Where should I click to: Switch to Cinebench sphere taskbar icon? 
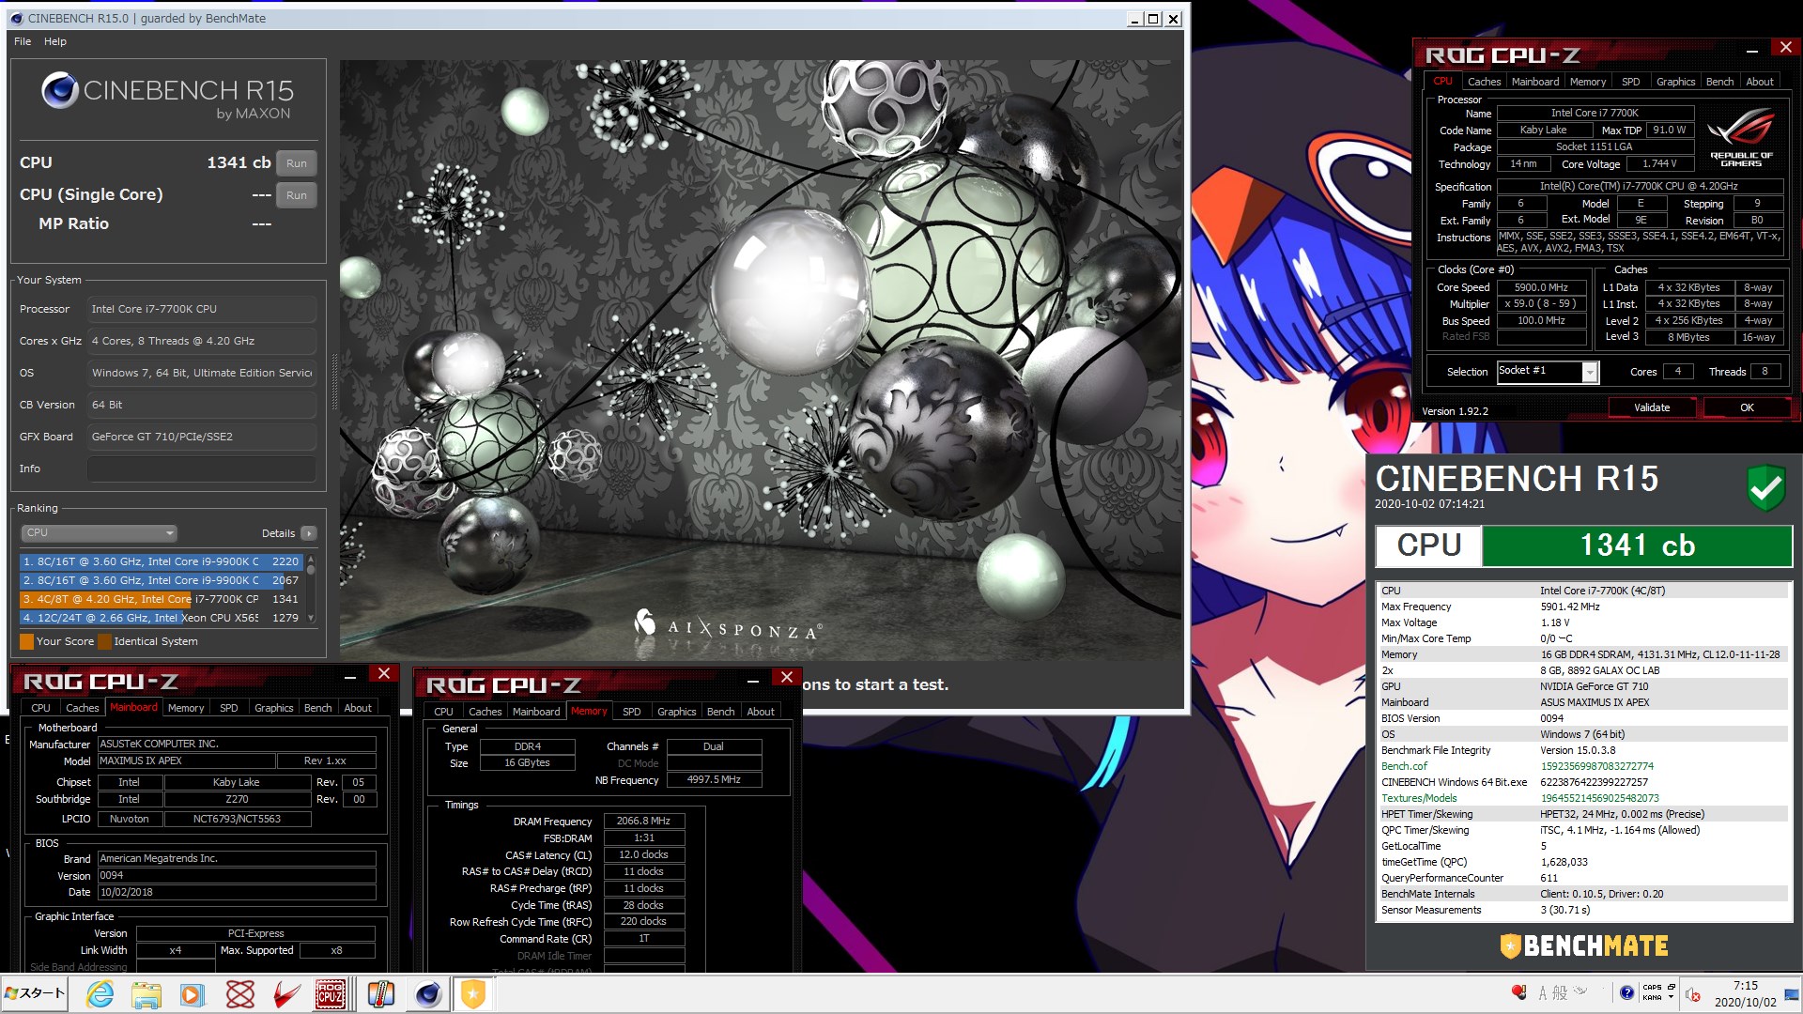[428, 993]
